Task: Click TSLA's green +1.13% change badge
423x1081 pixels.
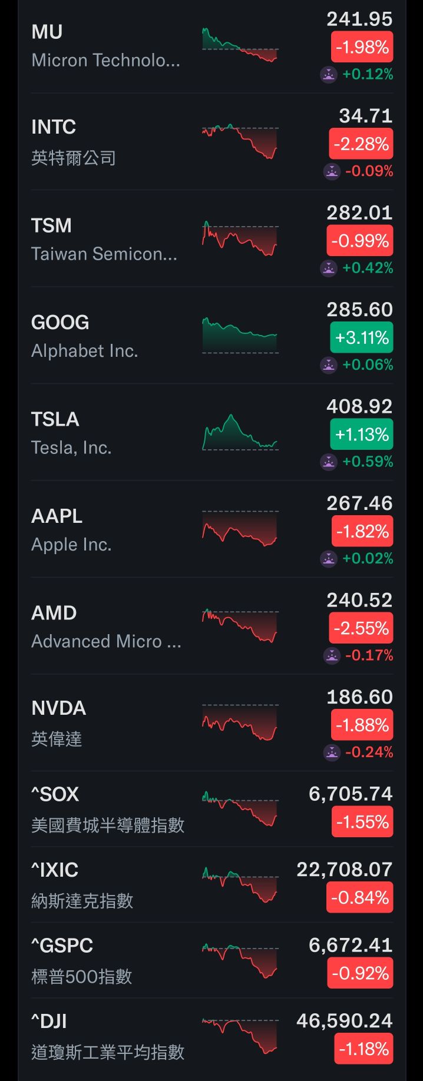Action: [361, 435]
